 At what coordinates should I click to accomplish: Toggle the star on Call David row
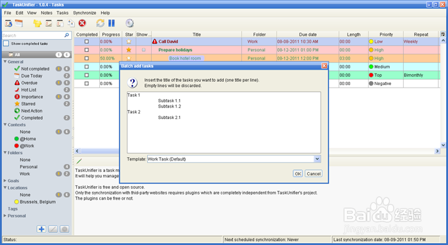[x=129, y=42]
